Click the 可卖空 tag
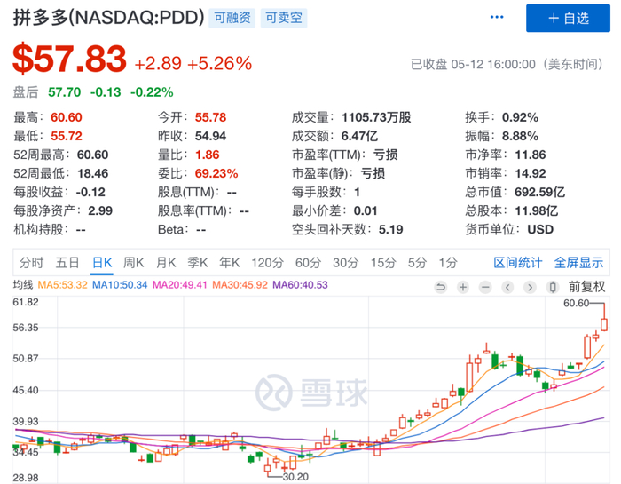This screenshot has height=484, width=621. coord(284,18)
